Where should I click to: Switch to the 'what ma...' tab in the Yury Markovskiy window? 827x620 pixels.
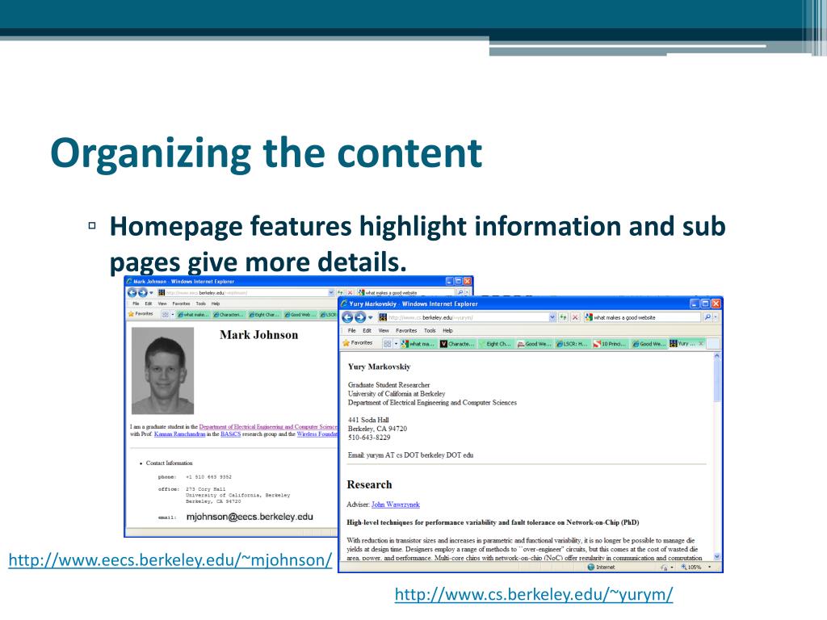coord(418,344)
